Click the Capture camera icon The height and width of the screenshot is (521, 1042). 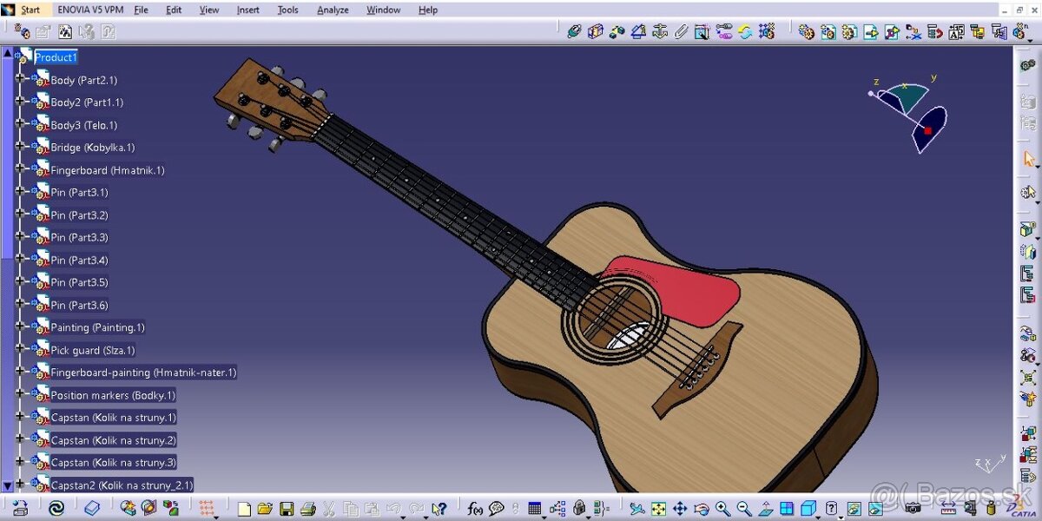tap(913, 509)
